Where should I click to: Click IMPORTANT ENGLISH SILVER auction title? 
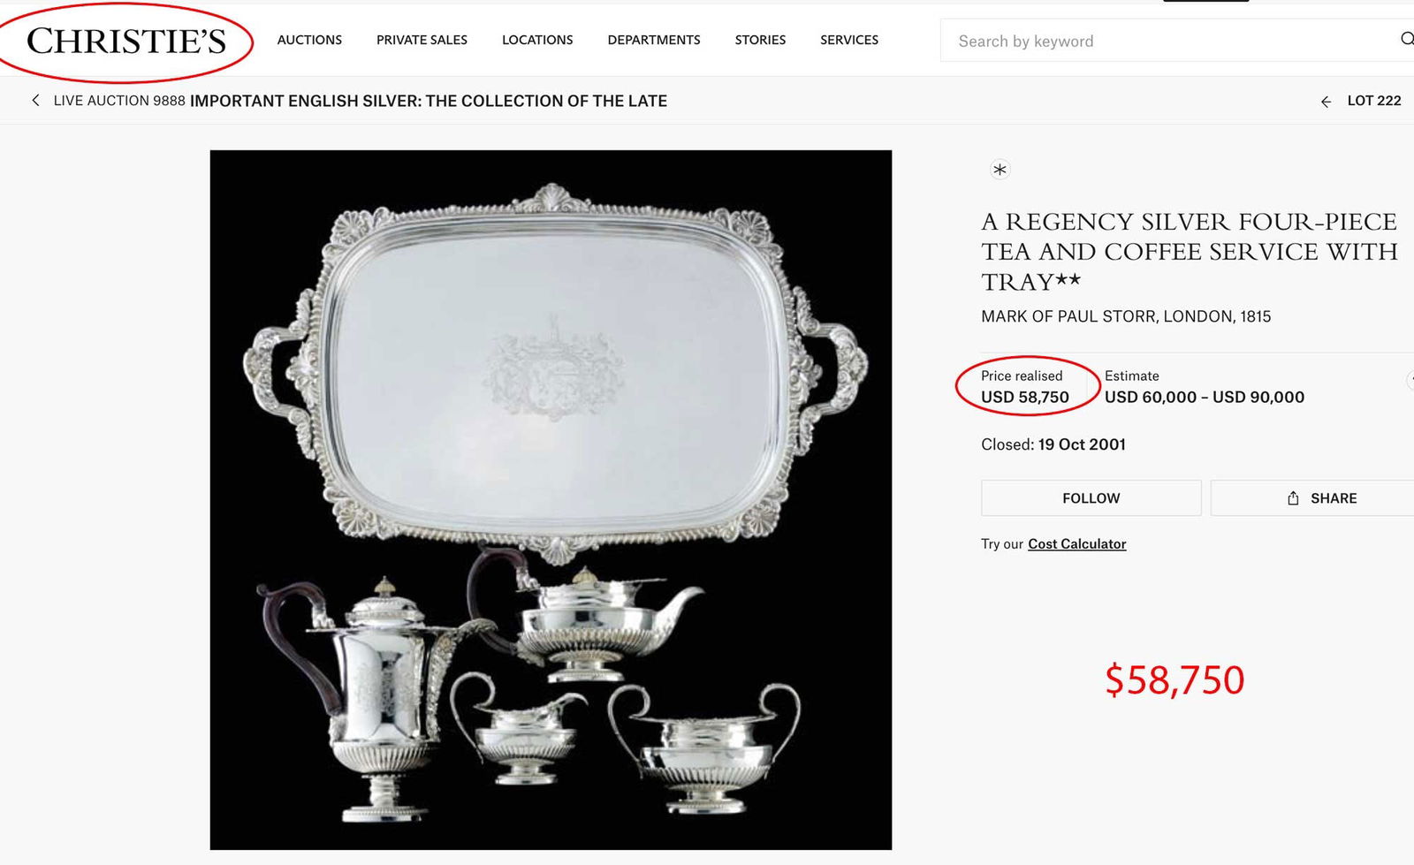click(429, 101)
